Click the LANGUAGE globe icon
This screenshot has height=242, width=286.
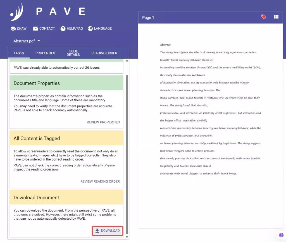point(90,28)
